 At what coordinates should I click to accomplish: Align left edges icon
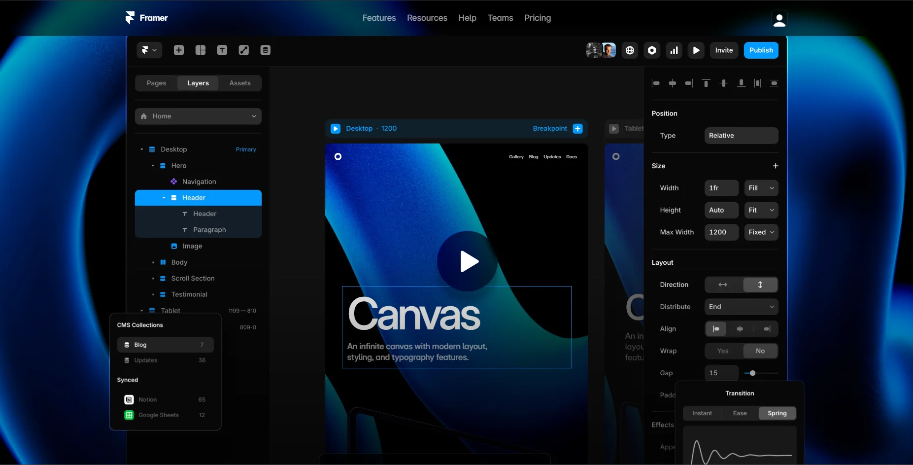pyautogui.click(x=656, y=83)
